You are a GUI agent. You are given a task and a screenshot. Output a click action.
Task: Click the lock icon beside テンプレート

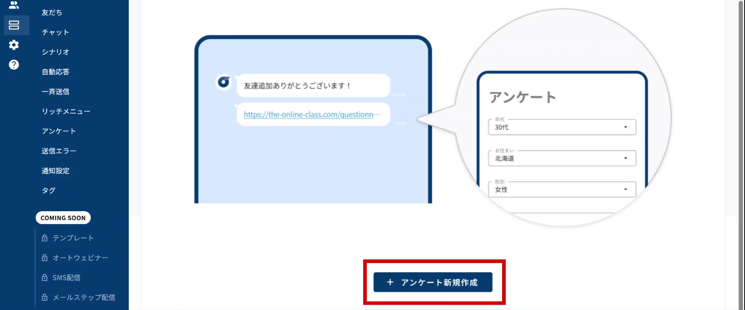coord(45,238)
